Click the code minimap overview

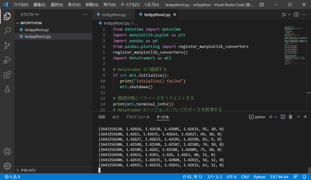[x=296, y=45]
